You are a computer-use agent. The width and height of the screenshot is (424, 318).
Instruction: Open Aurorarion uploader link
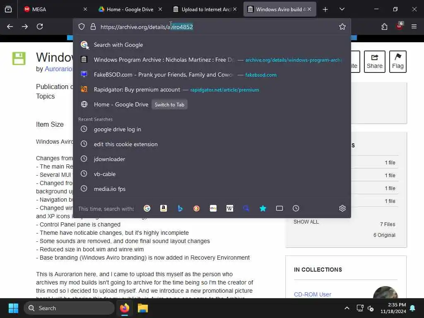click(59, 69)
